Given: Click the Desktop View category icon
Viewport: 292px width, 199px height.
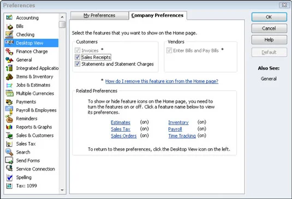Looking at the screenshot, I should click(9, 43).
